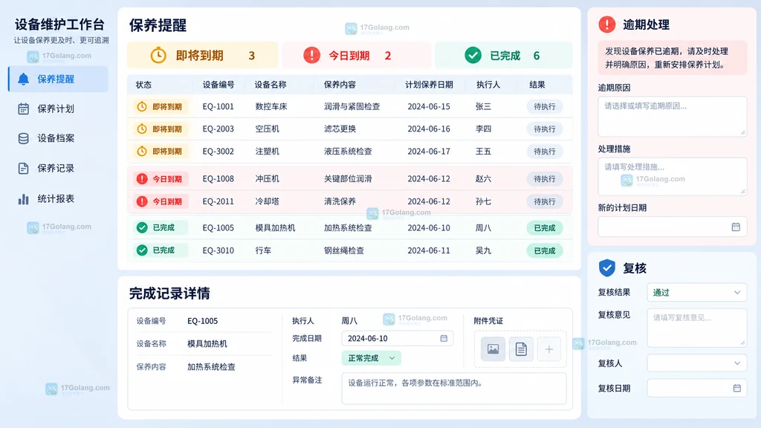Screen dimensions: 761x428
Task: Expand the 正常完成 result dropdown
Action: pos(372,358)
